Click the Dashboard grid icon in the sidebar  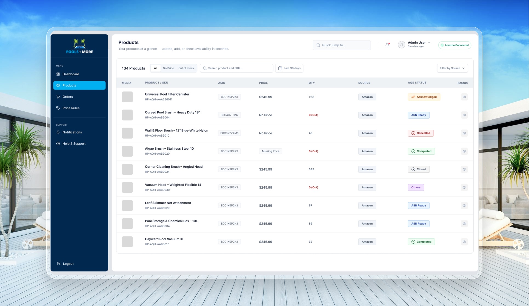coord(58,74)
